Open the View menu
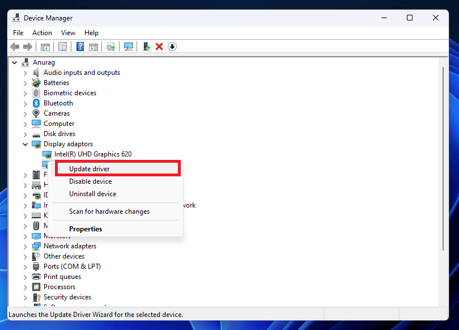Viewport: 459px width, 330px height. (x=68, y=33)
